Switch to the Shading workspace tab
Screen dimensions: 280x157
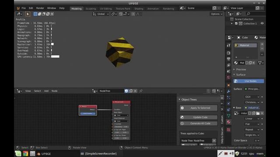click(x=139, y=9)
